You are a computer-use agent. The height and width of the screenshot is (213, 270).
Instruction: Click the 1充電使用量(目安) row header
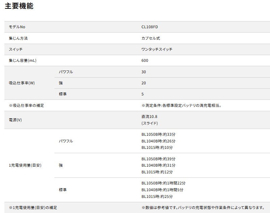tap(25, 165)
